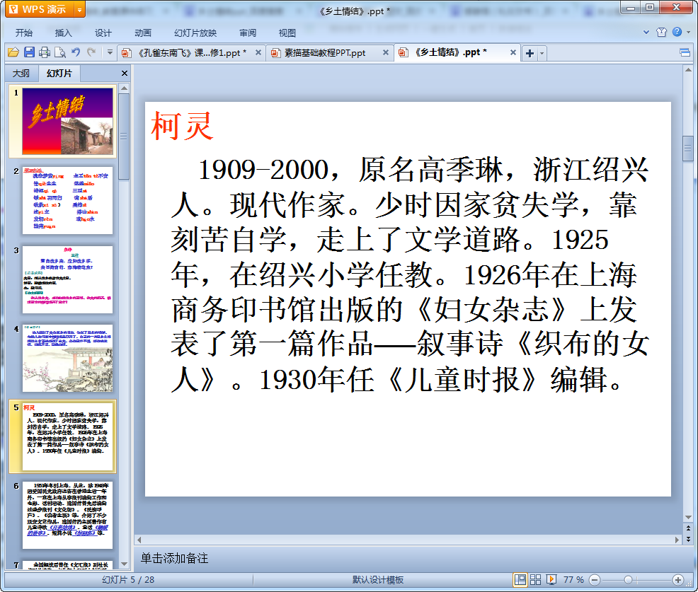This screenshot has height=592, width=698.
Task: Open the 幻灯片放映 ribbon tab
Action: 195,33
